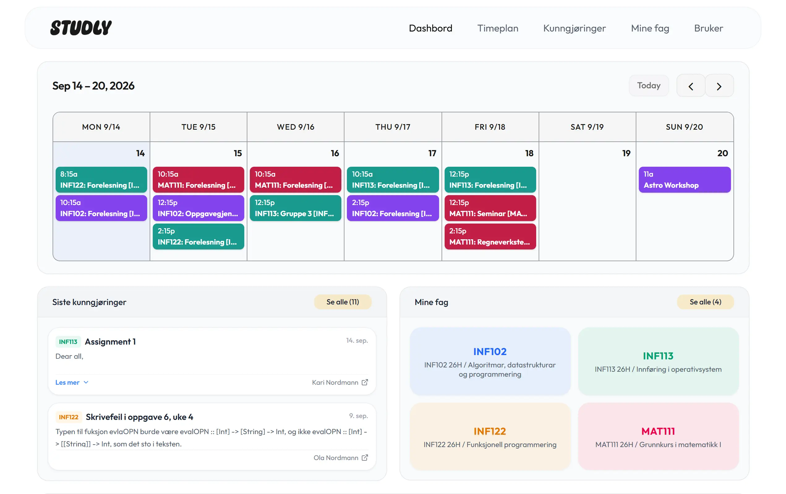Click the INF122 tag on Skrivefeil announcement
Screen dimensions: 786x494
click(x=69, y=417)
